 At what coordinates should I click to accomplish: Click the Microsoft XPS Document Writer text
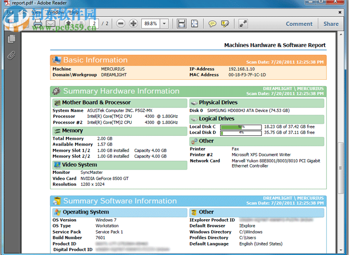pos(261,155)
